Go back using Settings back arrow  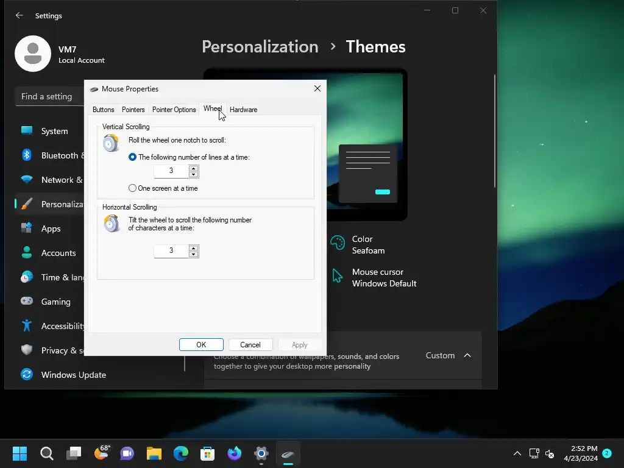(19, 15)
